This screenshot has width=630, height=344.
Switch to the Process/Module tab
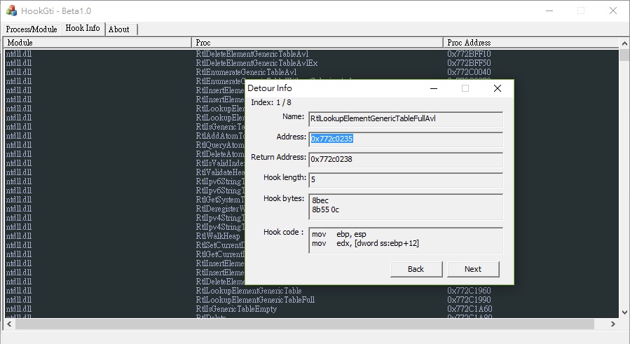tap(32, 29)
